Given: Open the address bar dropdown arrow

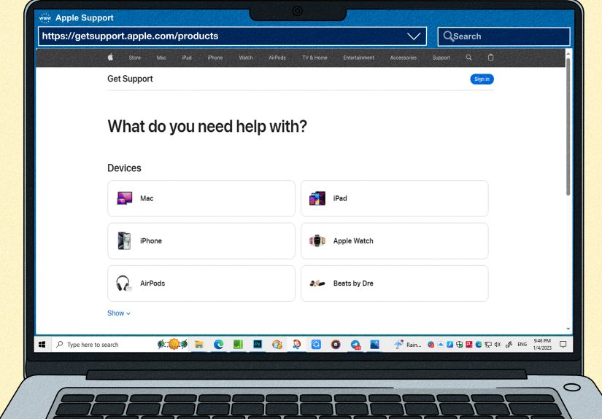Looking at the screenshot, I should (x=414, y=36).
